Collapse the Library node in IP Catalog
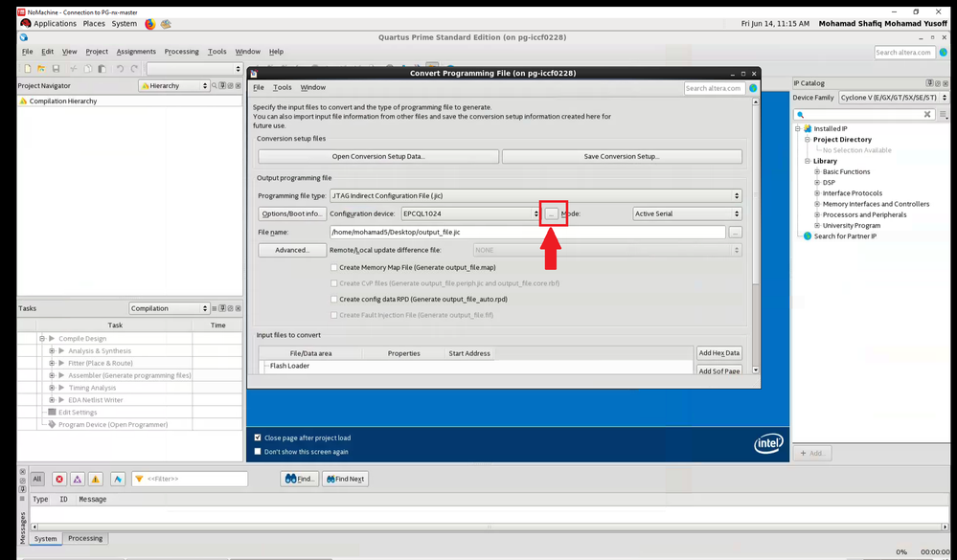Viewport: 957px width, 560px height. (x=808, y=161)
